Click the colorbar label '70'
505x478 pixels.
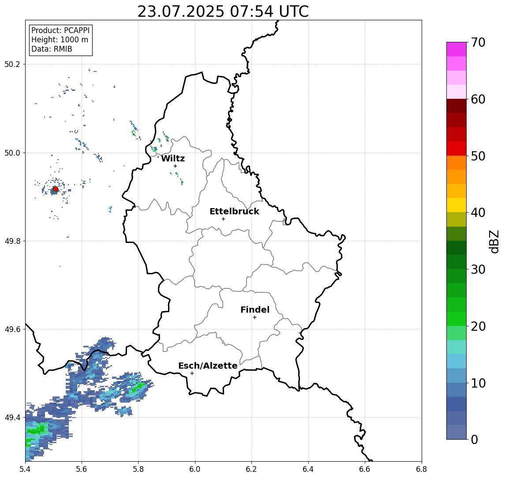(x=478, y=42)
